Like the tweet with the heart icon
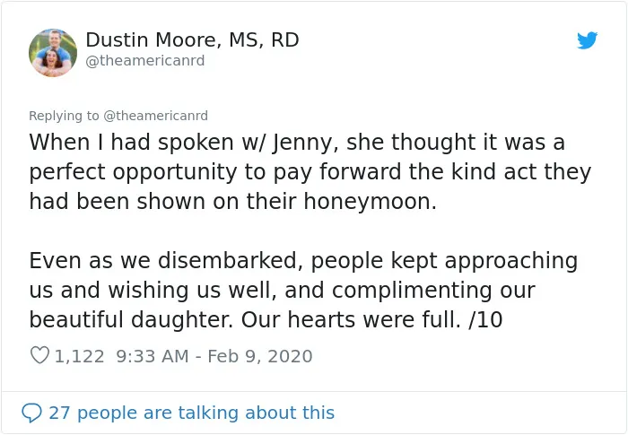Image resolution: width=628 pixels, height=435 pixels. [39, 355]
